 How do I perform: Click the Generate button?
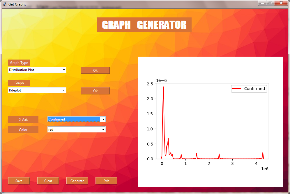(77, 181)
